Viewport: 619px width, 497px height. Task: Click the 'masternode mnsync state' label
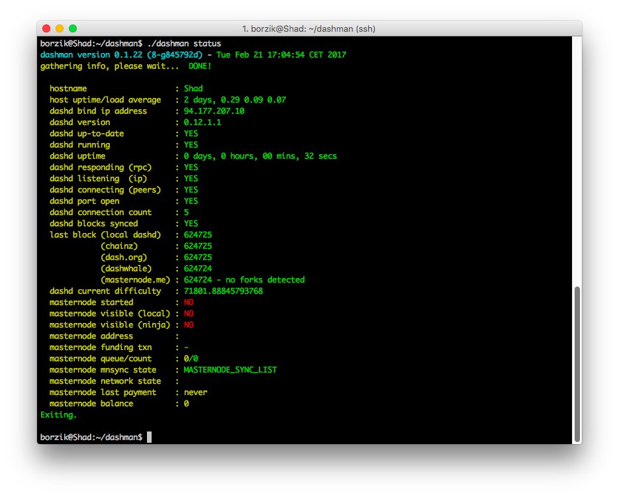[103, 370]
